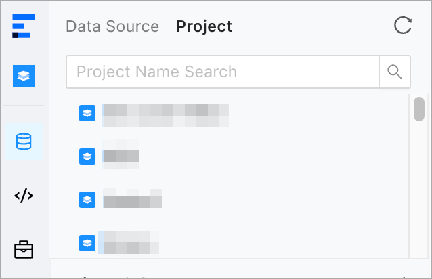The height and width of the screenshot is (279, 432).
Task: Click the second project's blue layers icon
Action: coord(87,156)
